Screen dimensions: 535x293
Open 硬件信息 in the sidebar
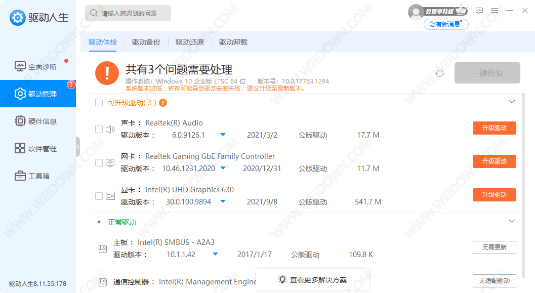(x=38, y=121)
